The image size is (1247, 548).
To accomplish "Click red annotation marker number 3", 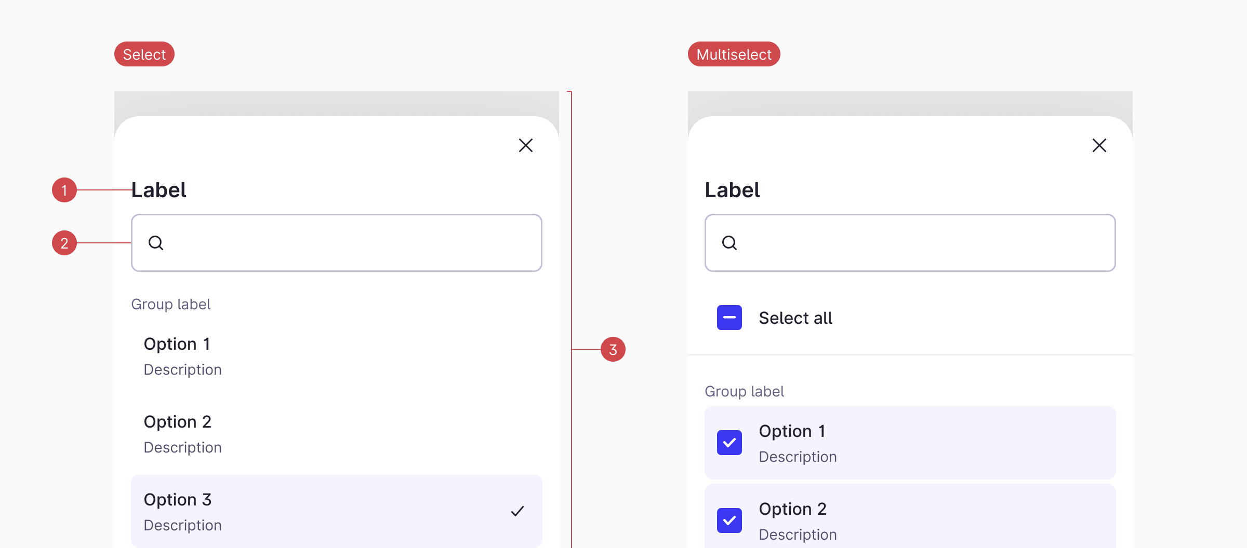I will (x=613, y=349).
